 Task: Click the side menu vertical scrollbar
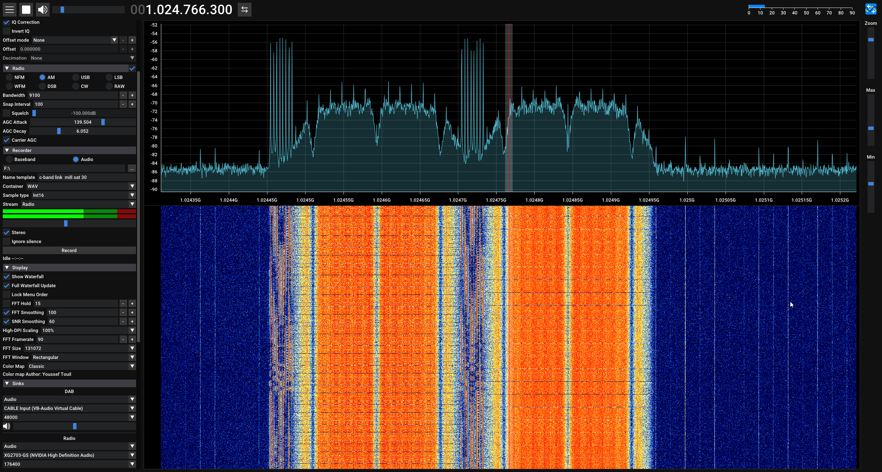pyautogui.click(x=139, y=207)
